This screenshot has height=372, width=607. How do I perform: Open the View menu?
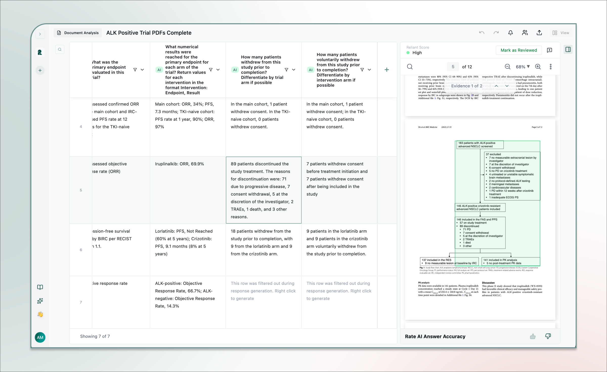(x=561, y=33)
